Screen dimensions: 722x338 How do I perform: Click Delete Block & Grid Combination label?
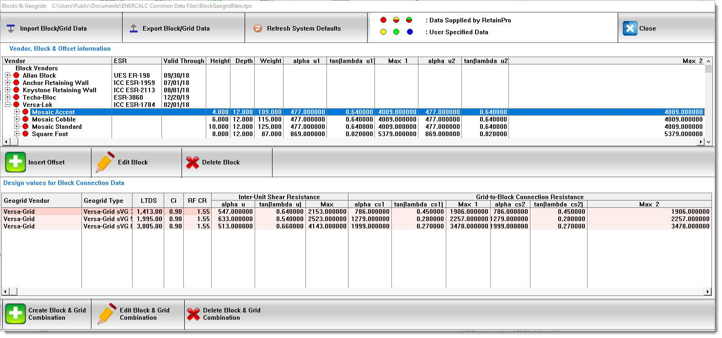(232, 314)
